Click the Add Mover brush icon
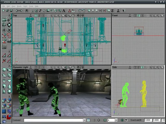The image size is (166, 124). pos(4,117)
